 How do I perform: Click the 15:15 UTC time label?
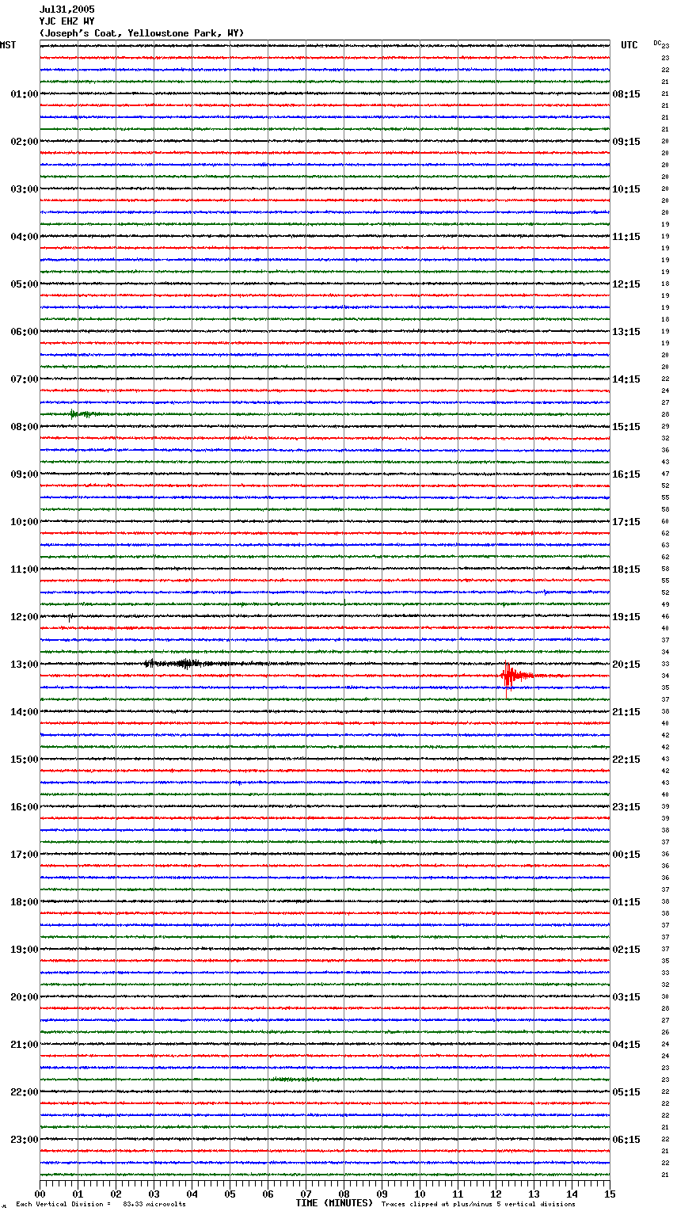pos(626,427)
